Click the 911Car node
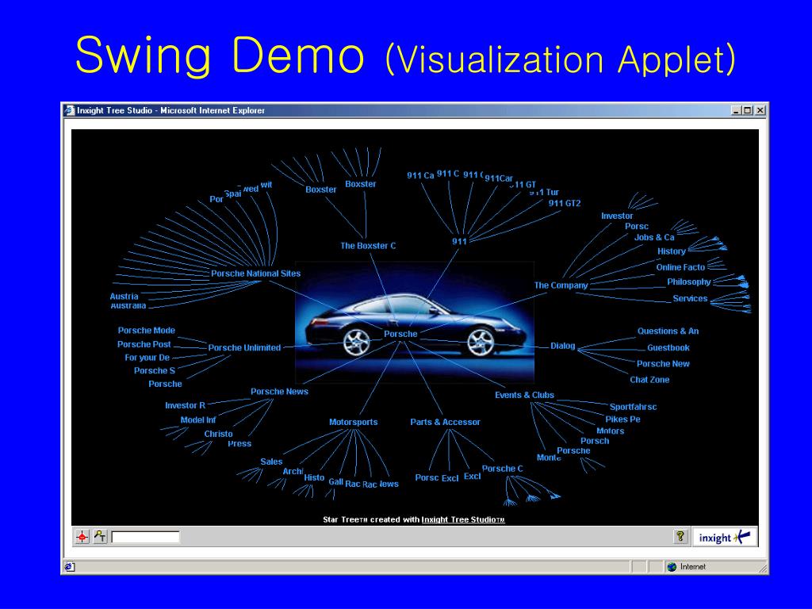Image resolution: width=812 pixels, height=609 pixels. tap(499, 178)
